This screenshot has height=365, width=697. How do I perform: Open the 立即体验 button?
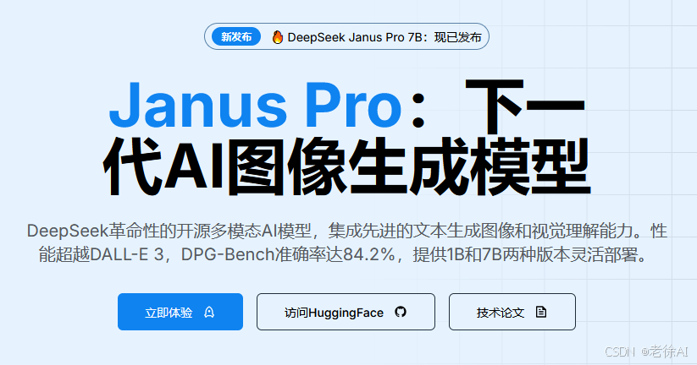(x=180, y=312)
